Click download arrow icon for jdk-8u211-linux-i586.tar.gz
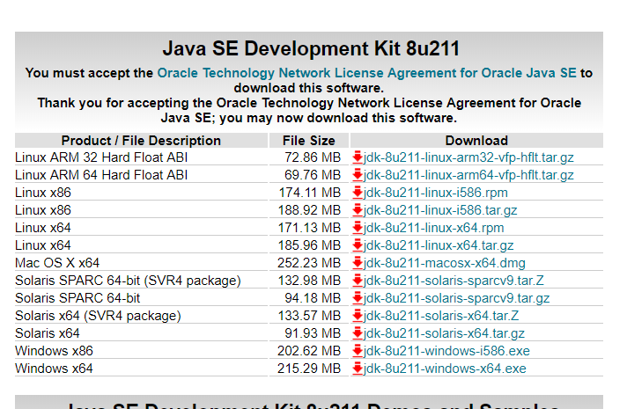This screenshot has height=409, width=627. click(x=358, y=210)
